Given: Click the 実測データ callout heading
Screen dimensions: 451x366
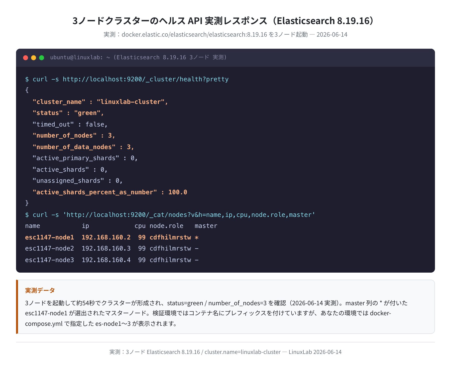Looking at the screenshot, I should 40,291.
